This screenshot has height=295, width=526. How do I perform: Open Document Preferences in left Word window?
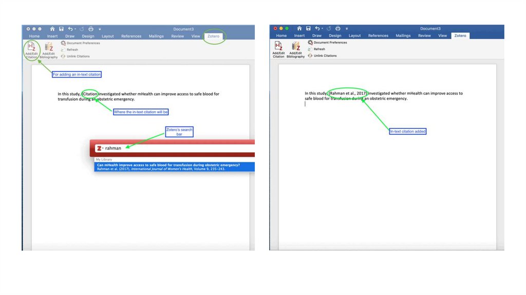point(80,43)
